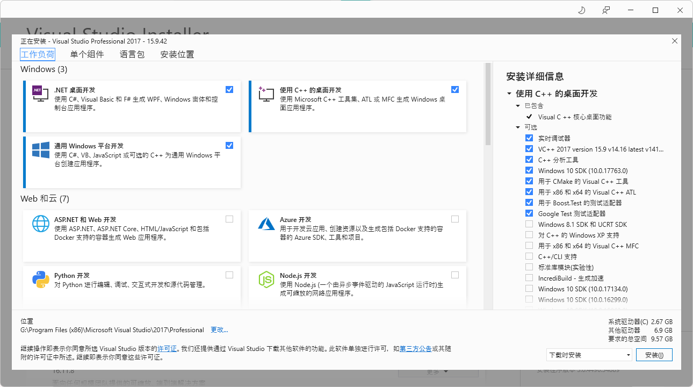
Task: Uncheck the C++ 分析工具 option
Action: [x=529, y=160]
